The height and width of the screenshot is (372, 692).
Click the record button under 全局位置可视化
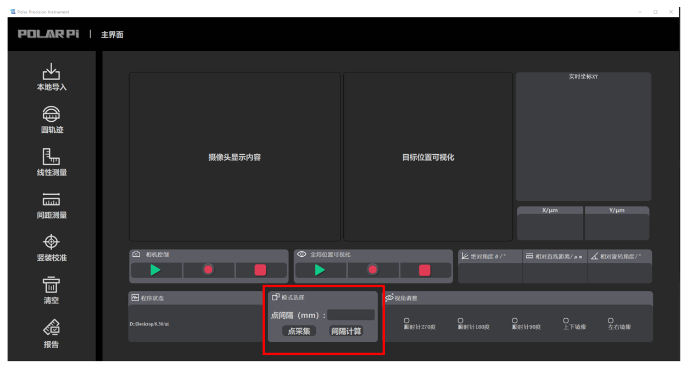click(x=372, y=270)
